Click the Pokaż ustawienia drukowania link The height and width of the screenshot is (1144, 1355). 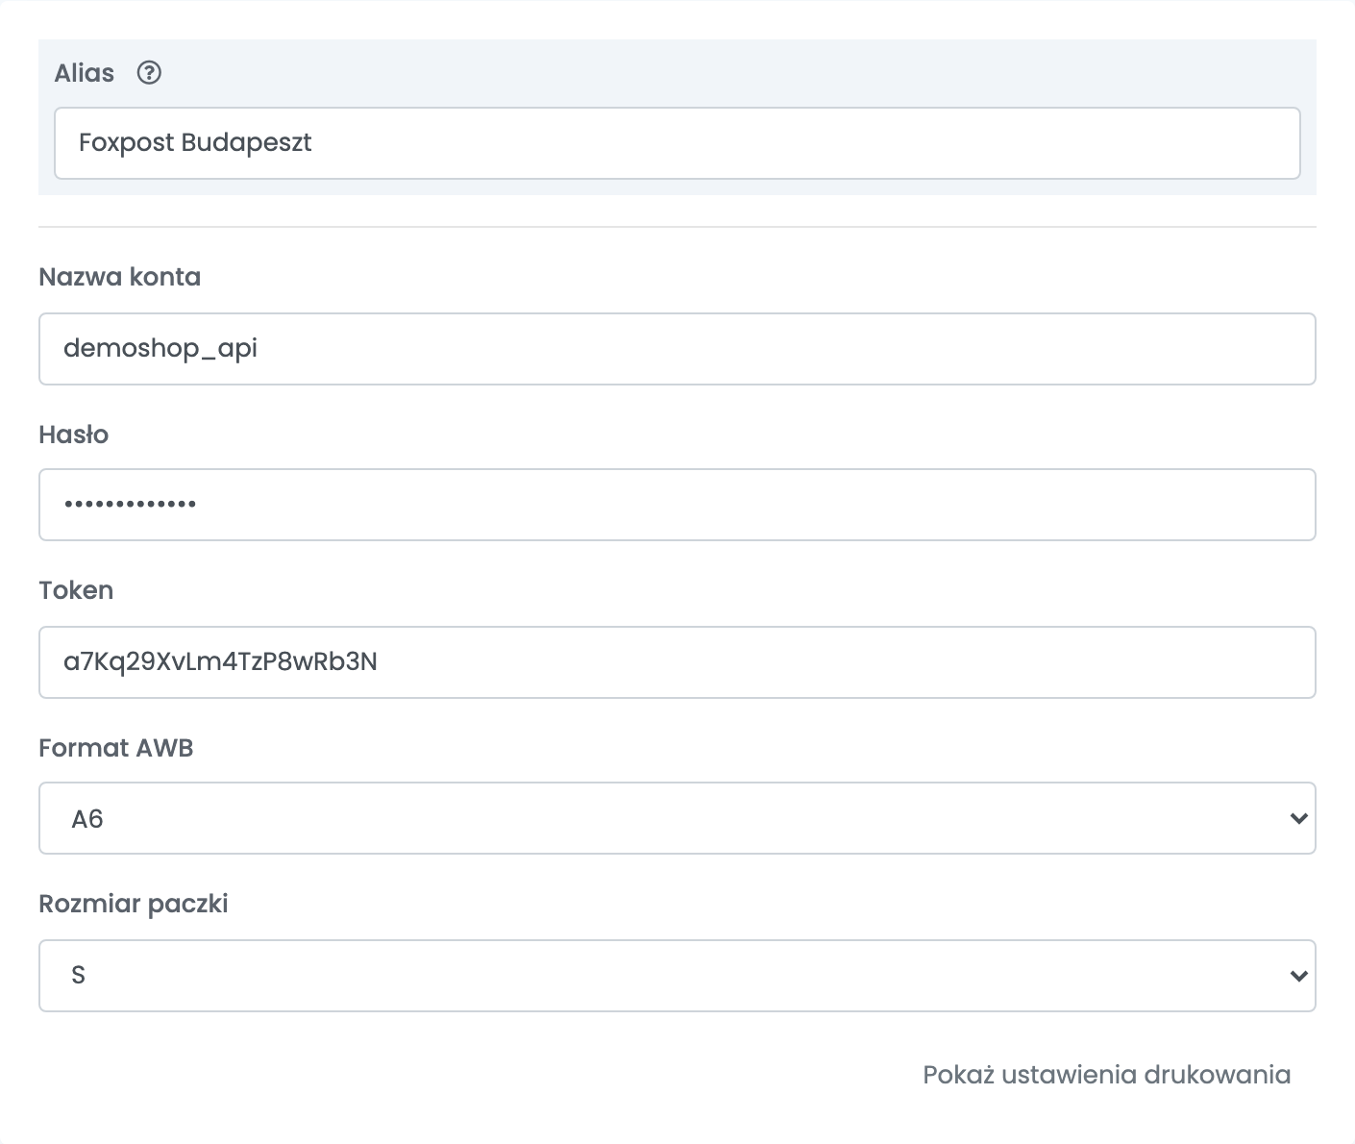[1107, 1075]
